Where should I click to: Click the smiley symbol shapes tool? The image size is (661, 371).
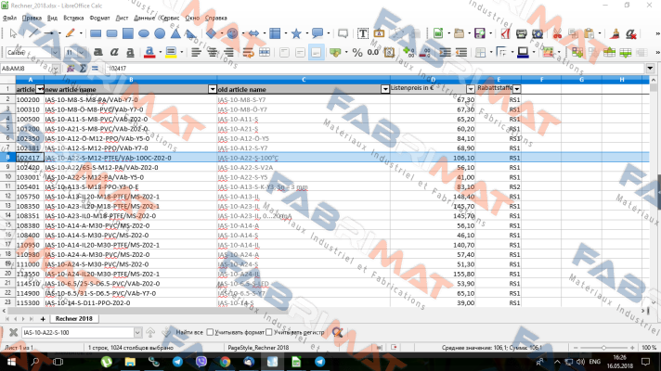point(232,33)
